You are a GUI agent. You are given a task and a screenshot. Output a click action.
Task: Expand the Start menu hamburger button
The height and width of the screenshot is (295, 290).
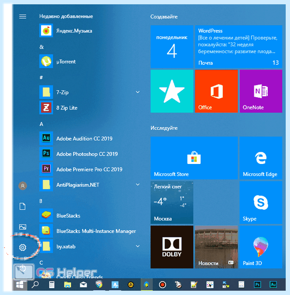tap(23, 16)
